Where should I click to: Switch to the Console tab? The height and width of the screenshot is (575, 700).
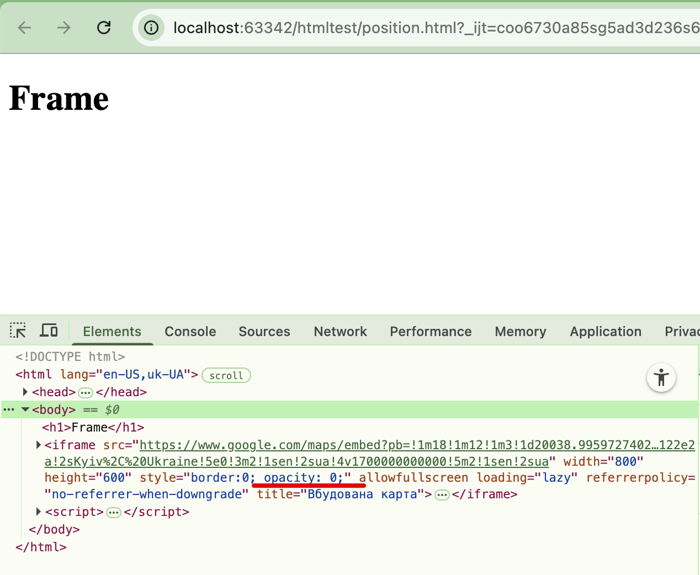[190, 332]
